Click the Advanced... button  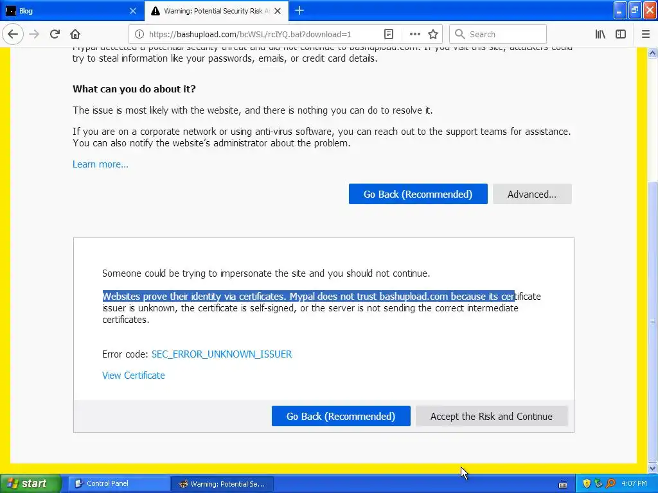click(x=532, y=194)
